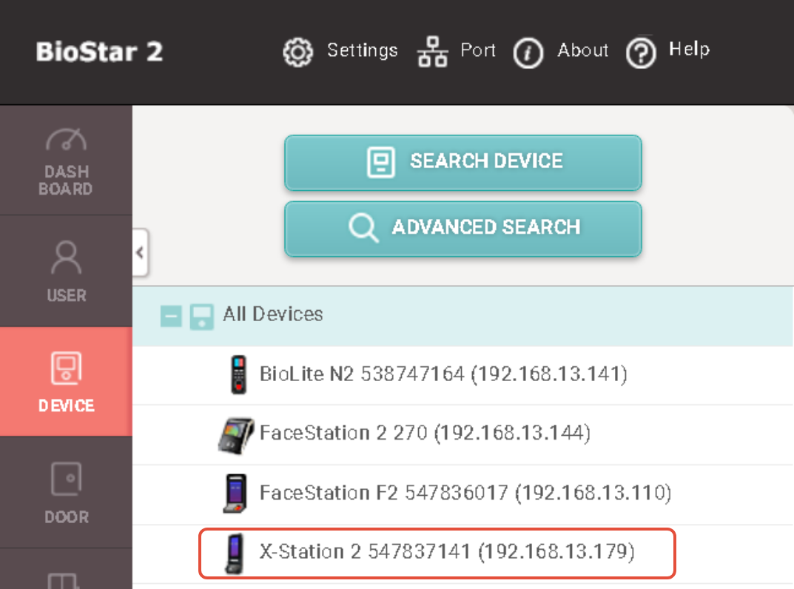Click the BioStar 2 logo

tap(100, 53)
